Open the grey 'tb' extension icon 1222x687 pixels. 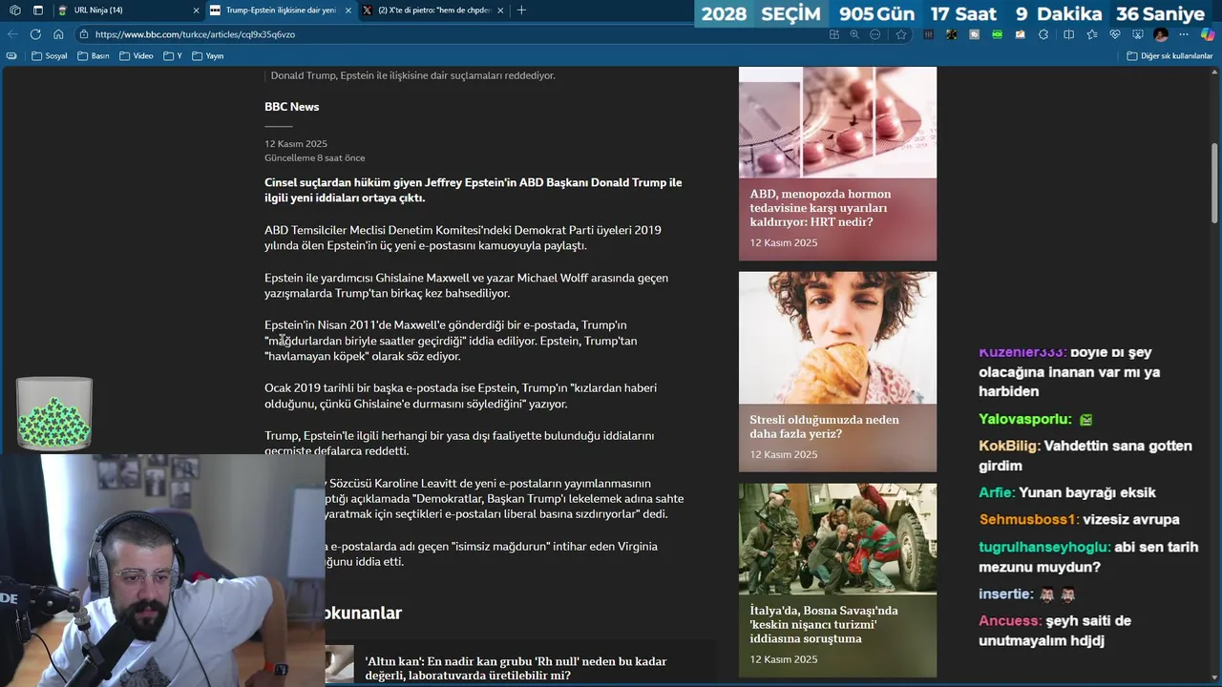click(974, 34)
